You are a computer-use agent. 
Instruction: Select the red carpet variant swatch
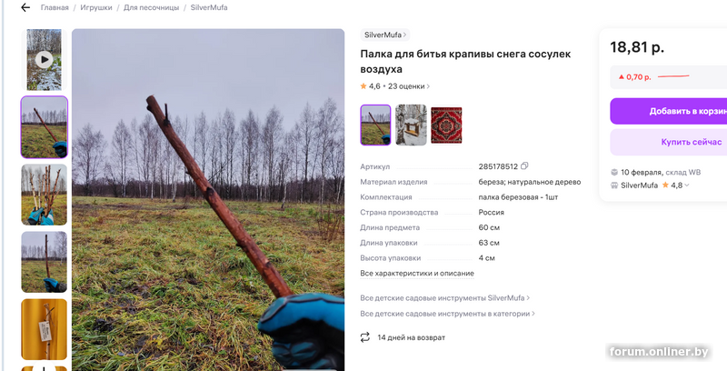coord(446,125)
